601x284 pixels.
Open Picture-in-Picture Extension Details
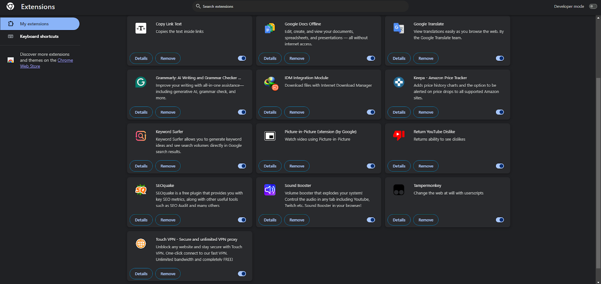pos(270,166)
